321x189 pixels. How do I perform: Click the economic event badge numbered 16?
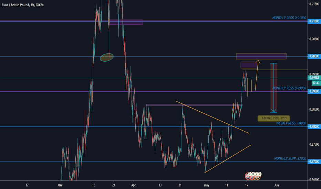point(253,174)
